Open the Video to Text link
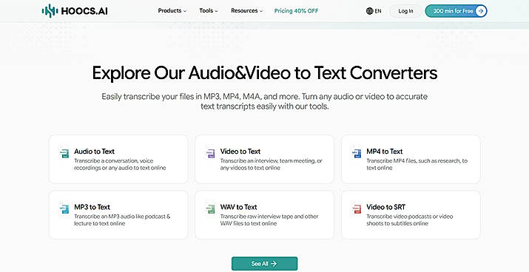The image size is (529, 272). [240, 152]
